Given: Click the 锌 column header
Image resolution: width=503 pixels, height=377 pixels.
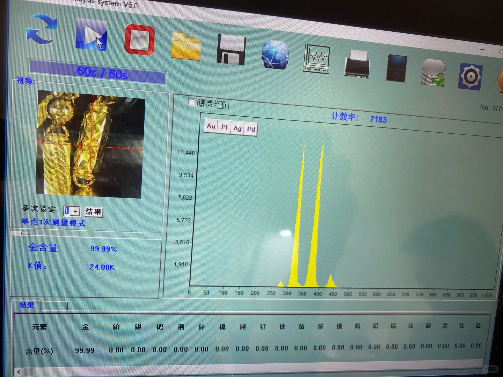Looking at the screenshot, I should click(202, 327).
